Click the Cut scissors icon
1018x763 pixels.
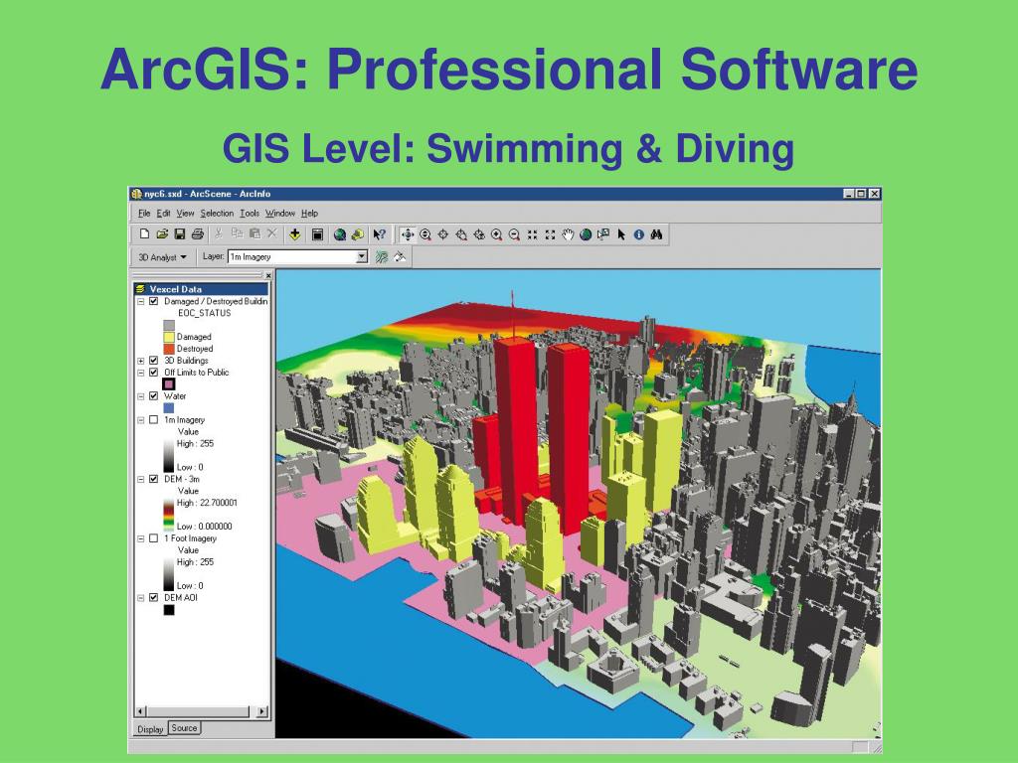219,234
